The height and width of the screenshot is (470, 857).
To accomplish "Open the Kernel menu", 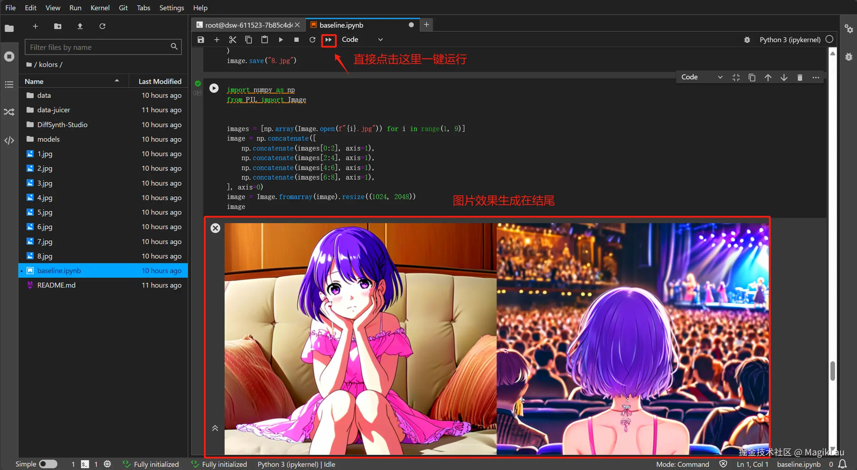I will 100,8.
